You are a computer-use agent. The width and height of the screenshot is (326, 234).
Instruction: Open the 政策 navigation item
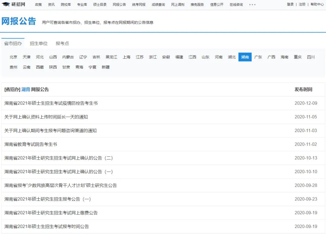[x=38, y=5]
